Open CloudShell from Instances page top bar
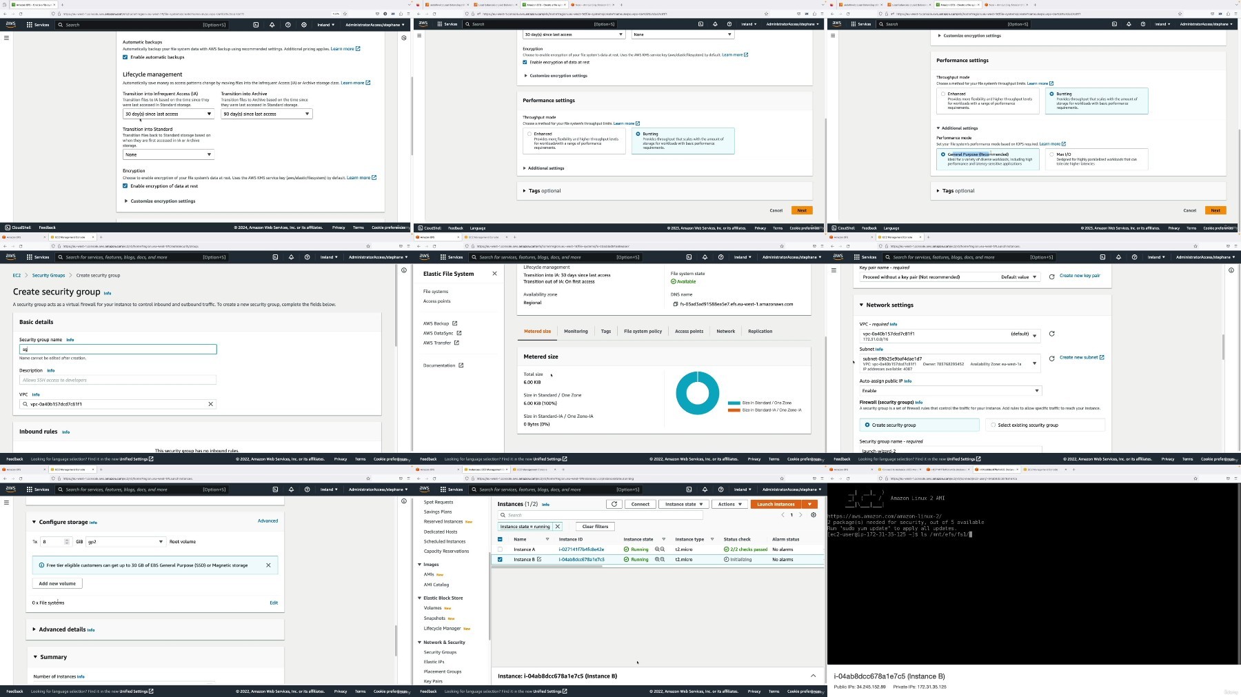This screenshot has height=697, width=1241. point(689,489)
